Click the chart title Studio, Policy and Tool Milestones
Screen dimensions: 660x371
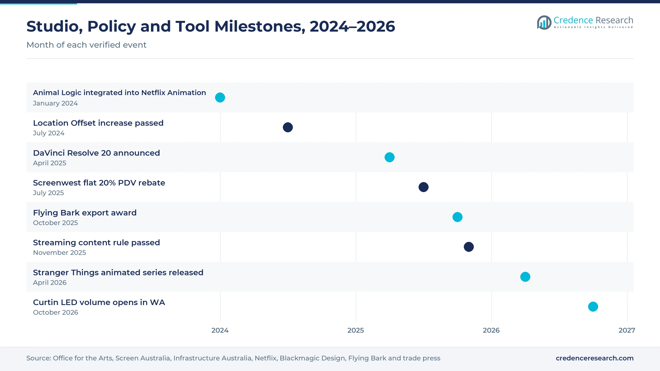(x=211, y=26)
